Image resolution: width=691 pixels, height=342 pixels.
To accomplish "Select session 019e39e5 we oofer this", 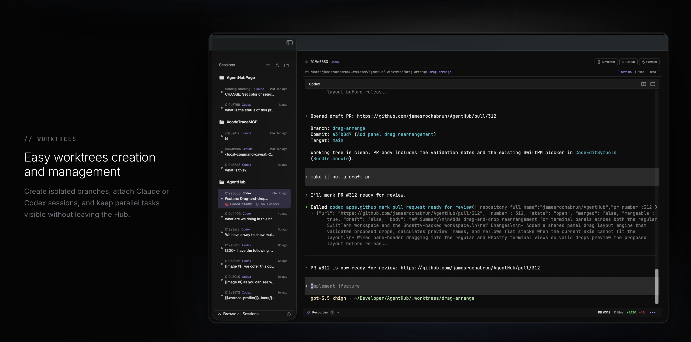I will click(254, 264).
